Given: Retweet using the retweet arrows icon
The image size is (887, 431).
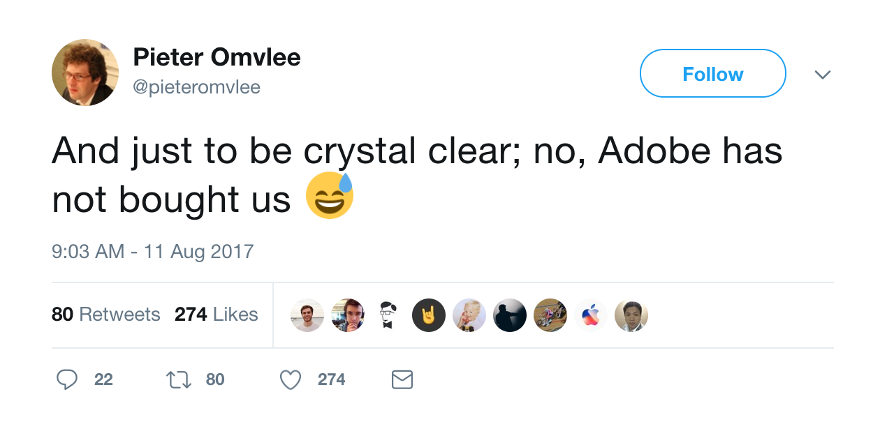Looking at the screenshot, I should coord(178,379).
